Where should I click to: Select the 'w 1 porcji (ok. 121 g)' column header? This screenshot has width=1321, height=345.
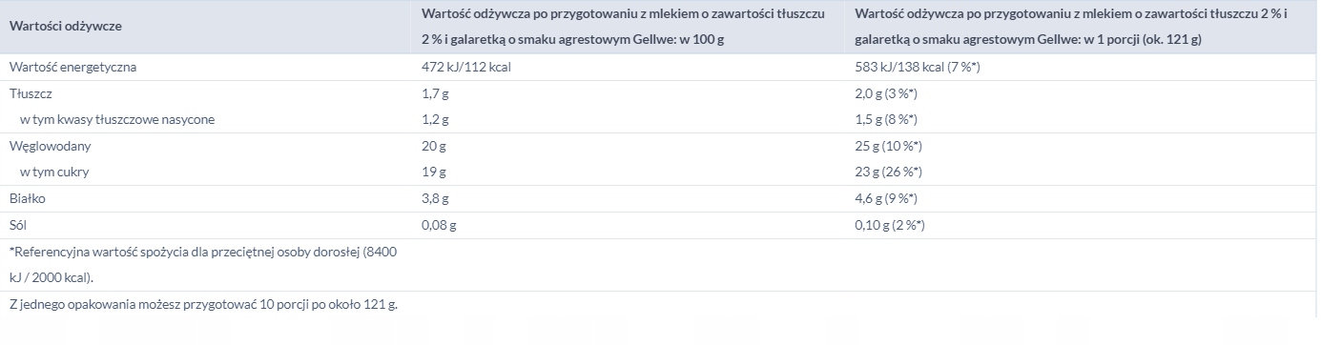coord(1079,27)
